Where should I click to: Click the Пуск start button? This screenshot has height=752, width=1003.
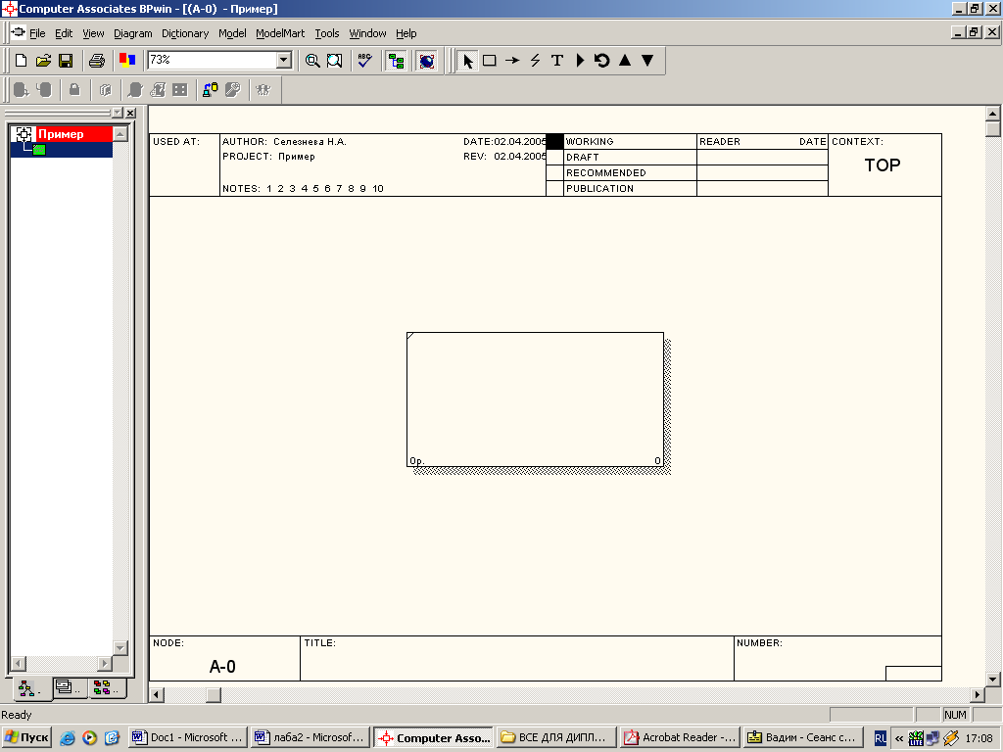tap(27, 737)
